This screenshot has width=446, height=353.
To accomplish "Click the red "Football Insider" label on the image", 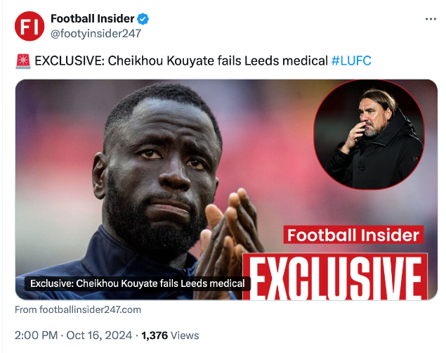I will coord(353,236).
